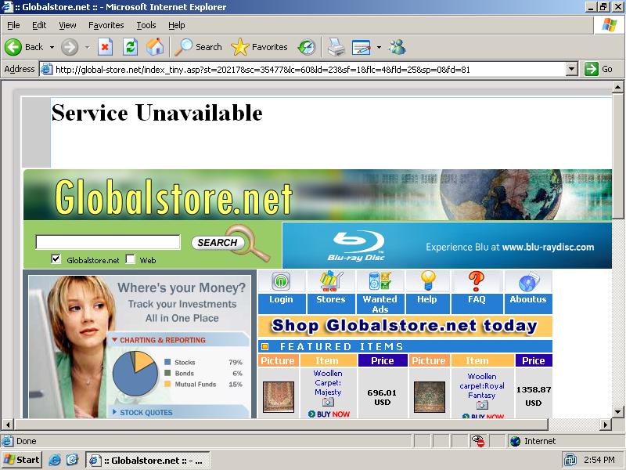This screenshot has width=626, height=470.
Task: Click the camera icon under Woollen Carpet: Majesty
Action: [328, 403]
